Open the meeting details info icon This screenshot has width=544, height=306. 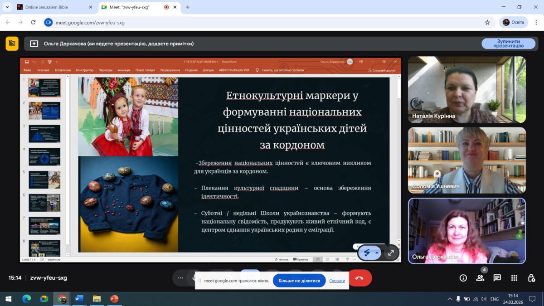coord(463,278)
